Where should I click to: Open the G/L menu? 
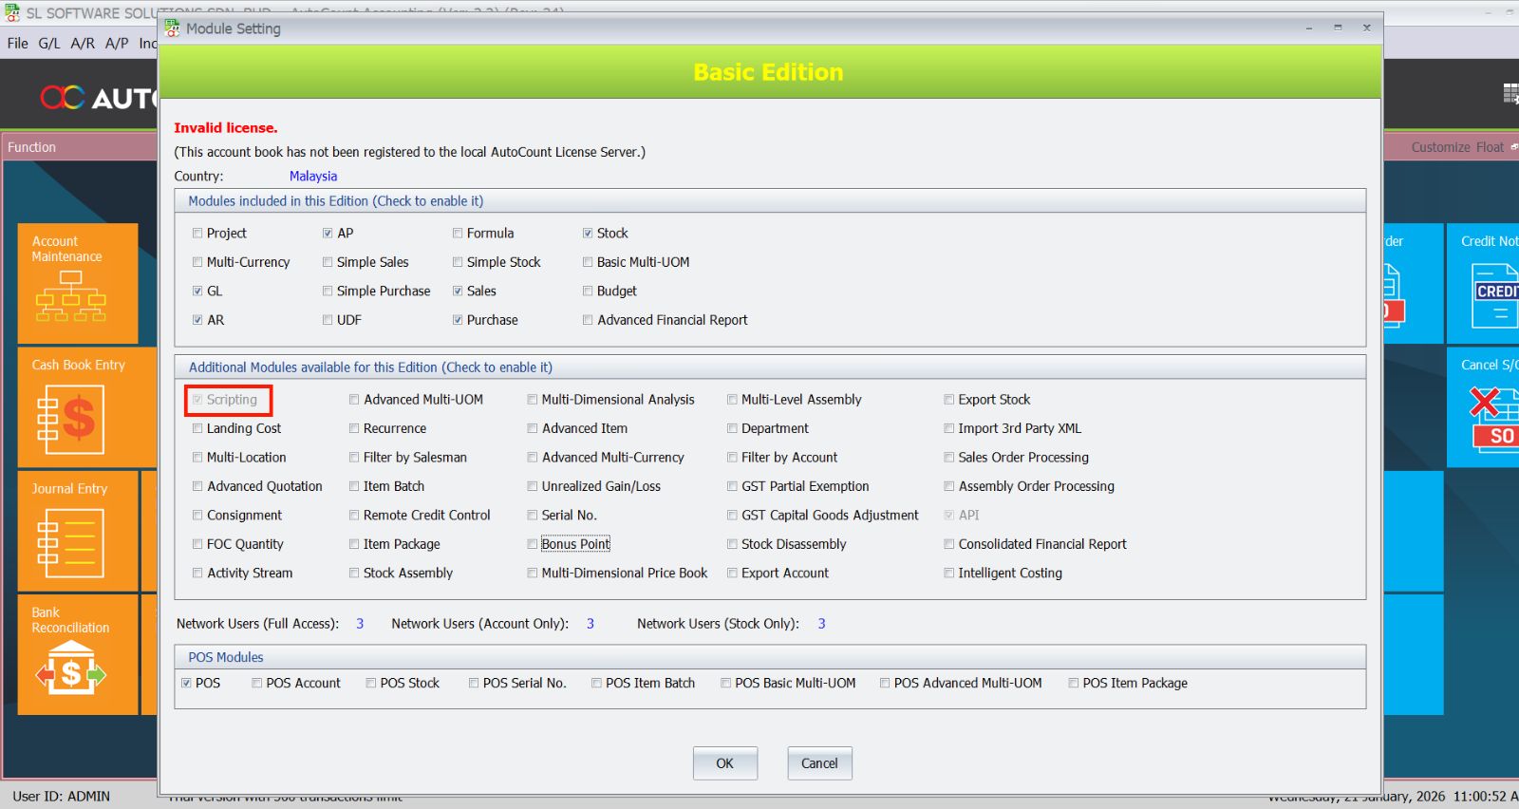[x=49, y=43]
